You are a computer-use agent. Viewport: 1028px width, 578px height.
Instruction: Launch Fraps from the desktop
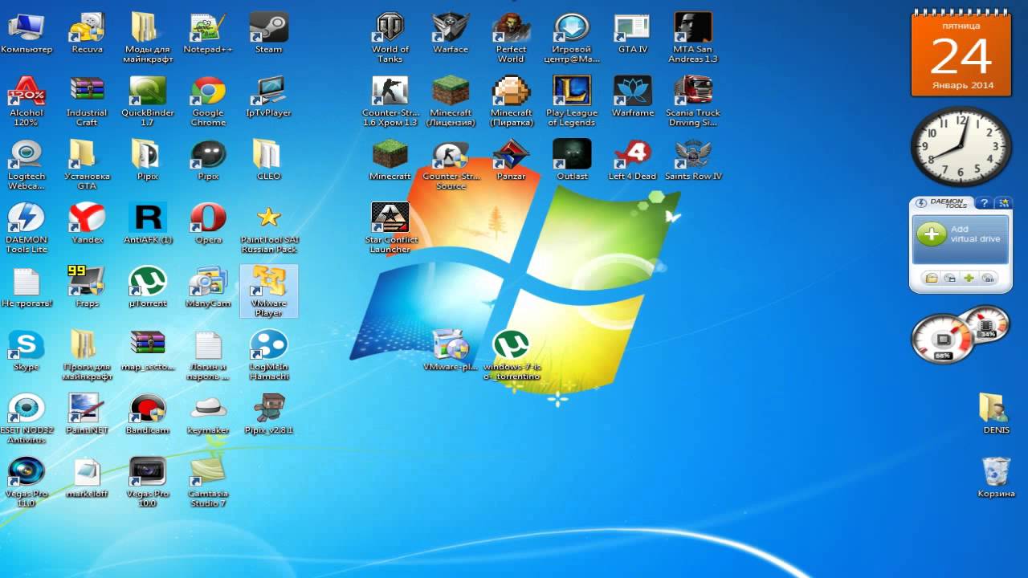click(87, 287)
